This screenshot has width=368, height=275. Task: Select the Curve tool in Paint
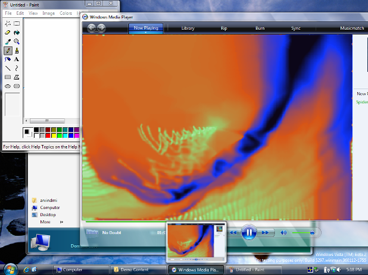click(17, 68)
